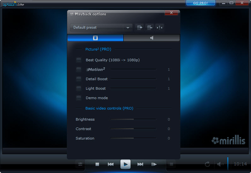Click the remove preset minus button
The image size is (251, 173).
click(150, 27)
